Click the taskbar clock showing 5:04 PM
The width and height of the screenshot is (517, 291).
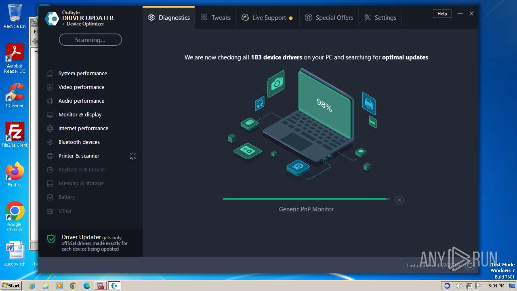tap(496, 286)
